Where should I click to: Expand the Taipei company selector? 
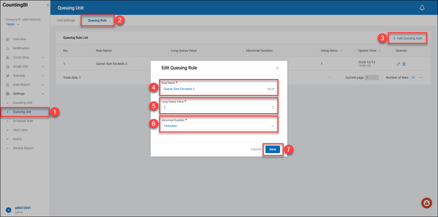(x=13, y=24)
